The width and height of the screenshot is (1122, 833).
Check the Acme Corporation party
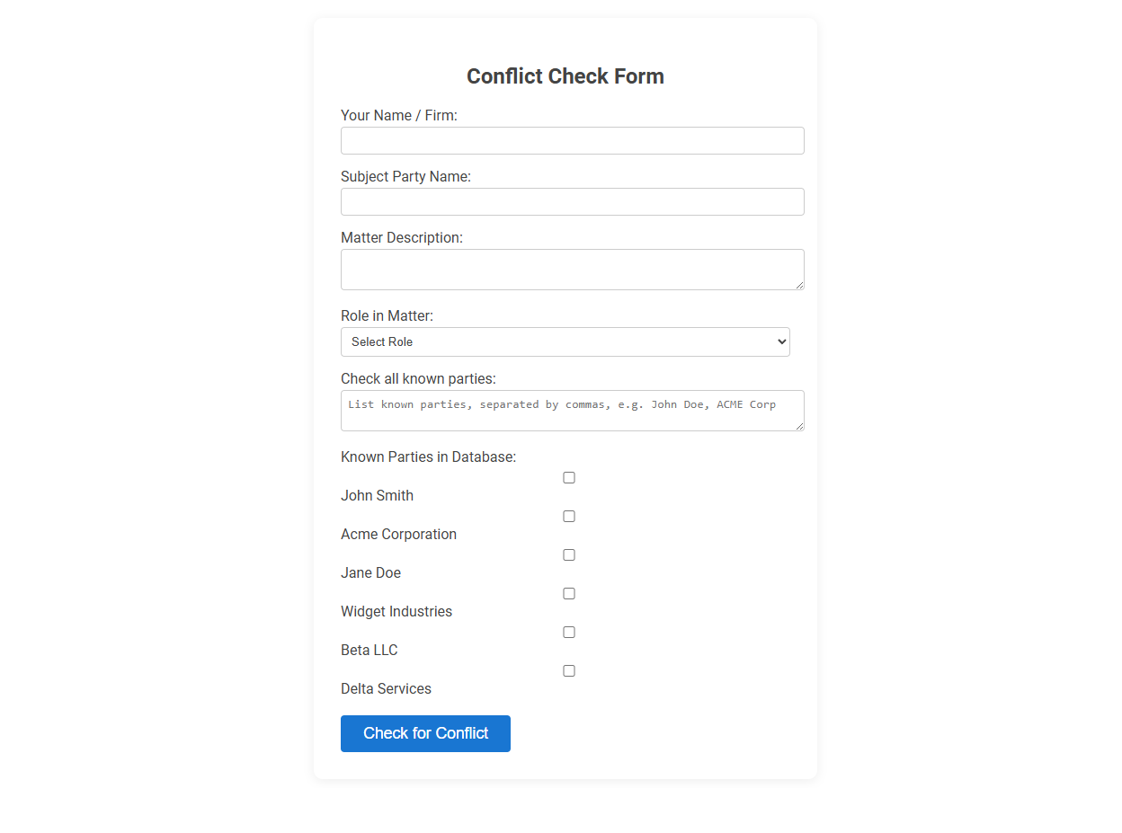pyautogui.click(x=568, y=516)
